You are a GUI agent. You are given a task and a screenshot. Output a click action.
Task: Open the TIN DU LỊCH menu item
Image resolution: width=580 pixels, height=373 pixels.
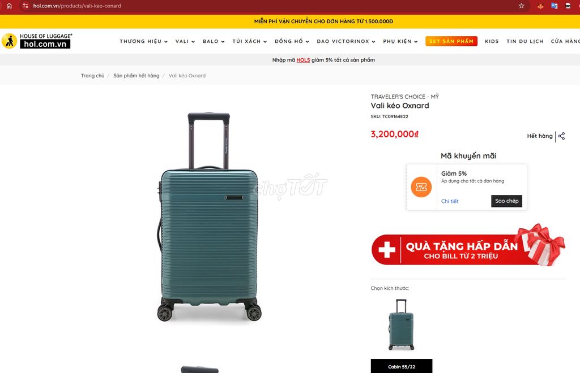tap(525, 41)
